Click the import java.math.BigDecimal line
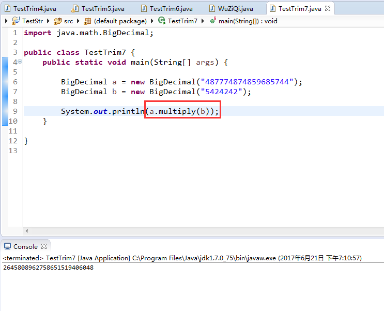 coord(89,33)
